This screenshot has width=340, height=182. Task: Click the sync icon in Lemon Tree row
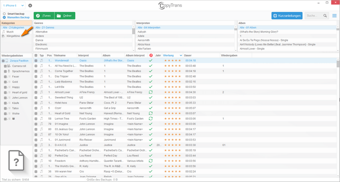coord(151,118)
